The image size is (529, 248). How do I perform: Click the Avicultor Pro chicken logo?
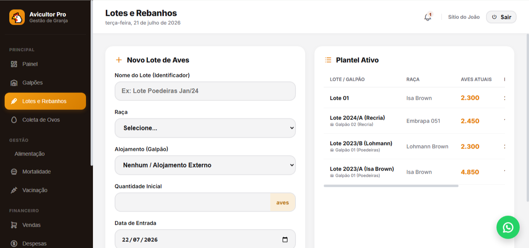tap(17, 17)
